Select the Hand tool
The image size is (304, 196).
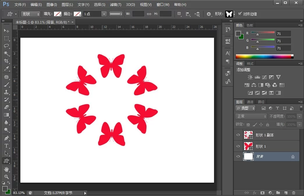point(6,169)
